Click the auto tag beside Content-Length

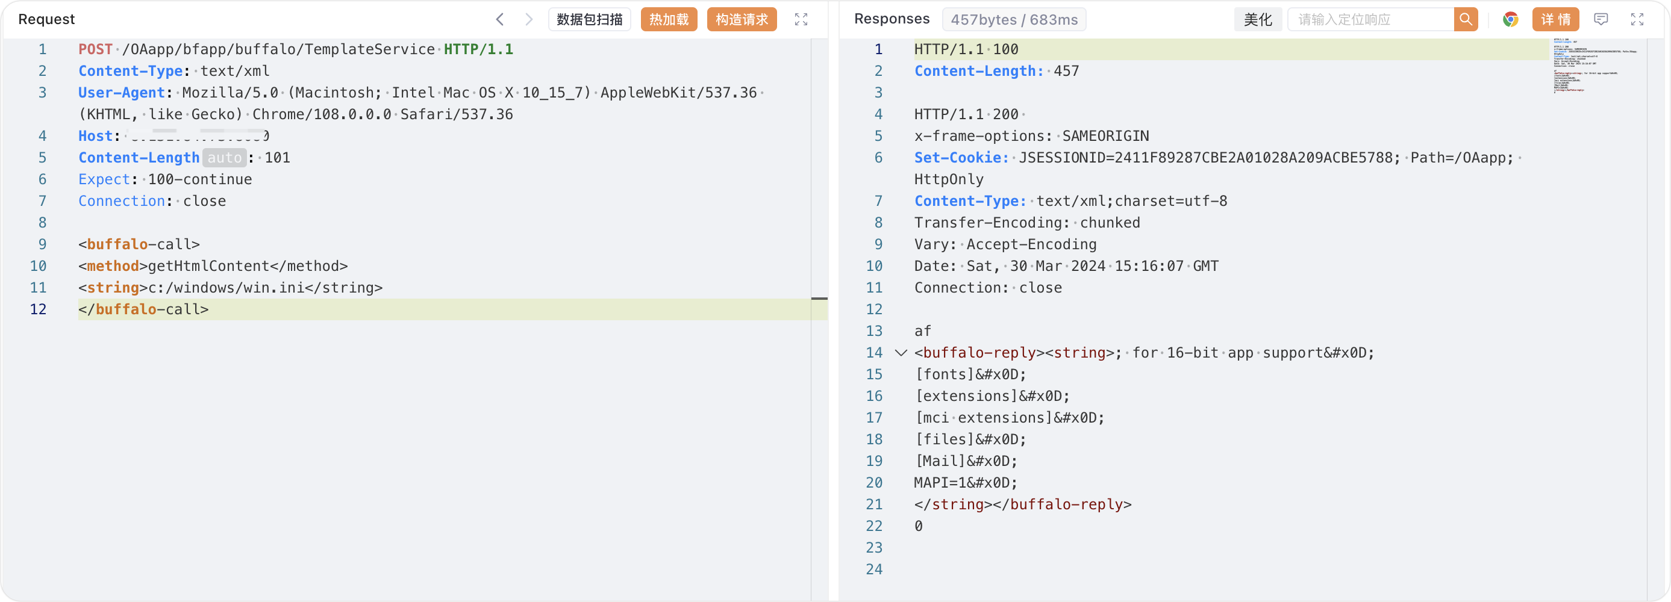pos(224,158)
